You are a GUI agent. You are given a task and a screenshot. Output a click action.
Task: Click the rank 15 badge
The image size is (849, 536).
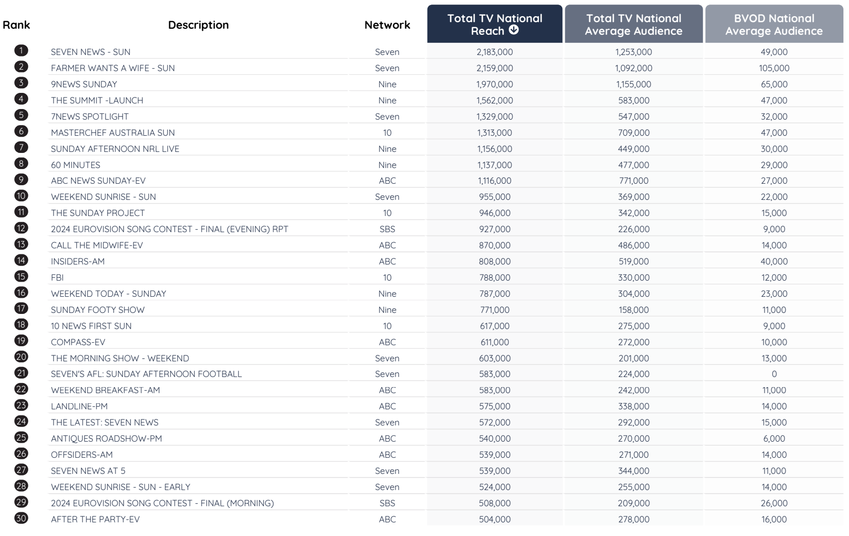tap(21, 276)
